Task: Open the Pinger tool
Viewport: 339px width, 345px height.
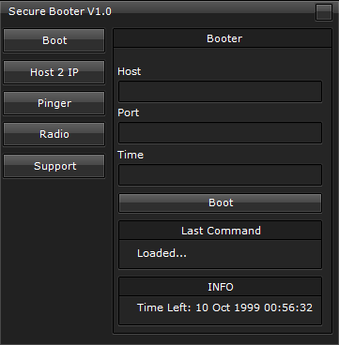Action: (54, 103)
